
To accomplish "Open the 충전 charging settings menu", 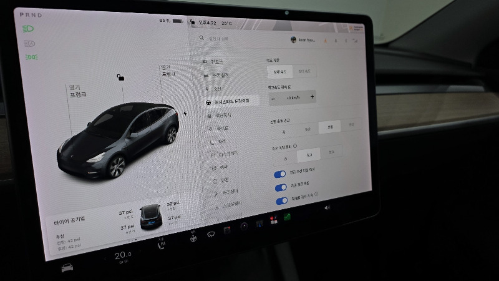I will pyautogui.click(x=214, y=89).
